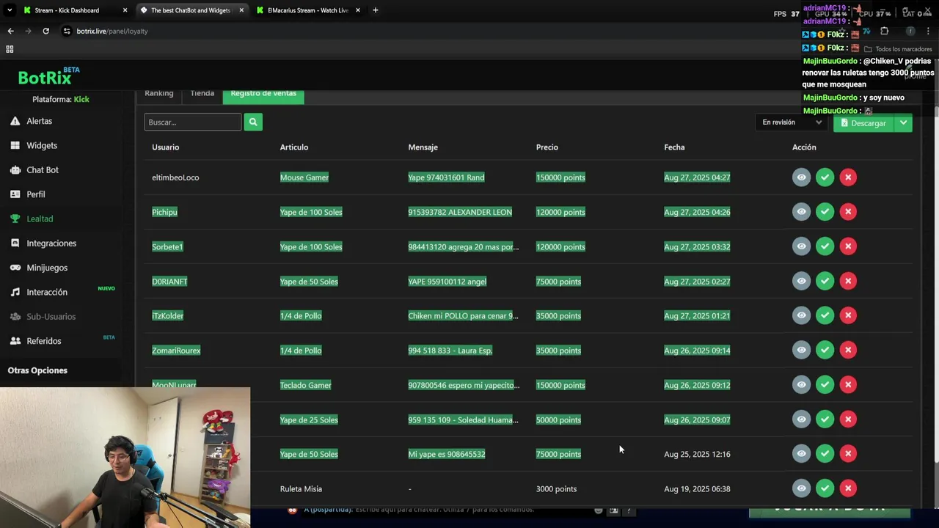Approve Sorbete1's order

(825, 246)
